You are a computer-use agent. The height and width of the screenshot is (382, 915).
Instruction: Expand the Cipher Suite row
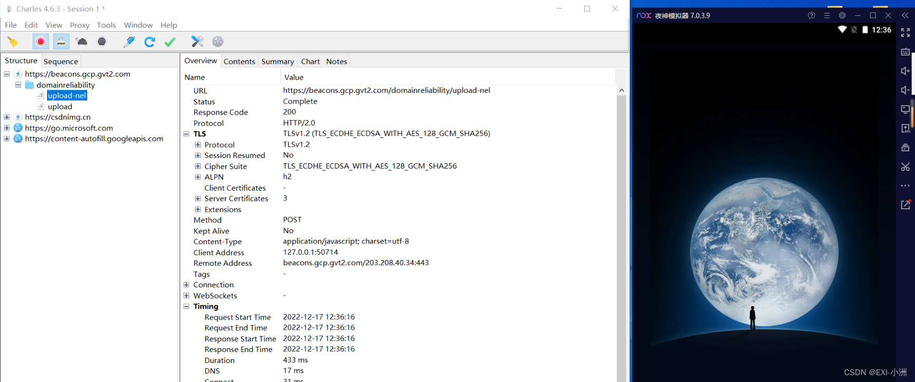[x=198, y=166]
